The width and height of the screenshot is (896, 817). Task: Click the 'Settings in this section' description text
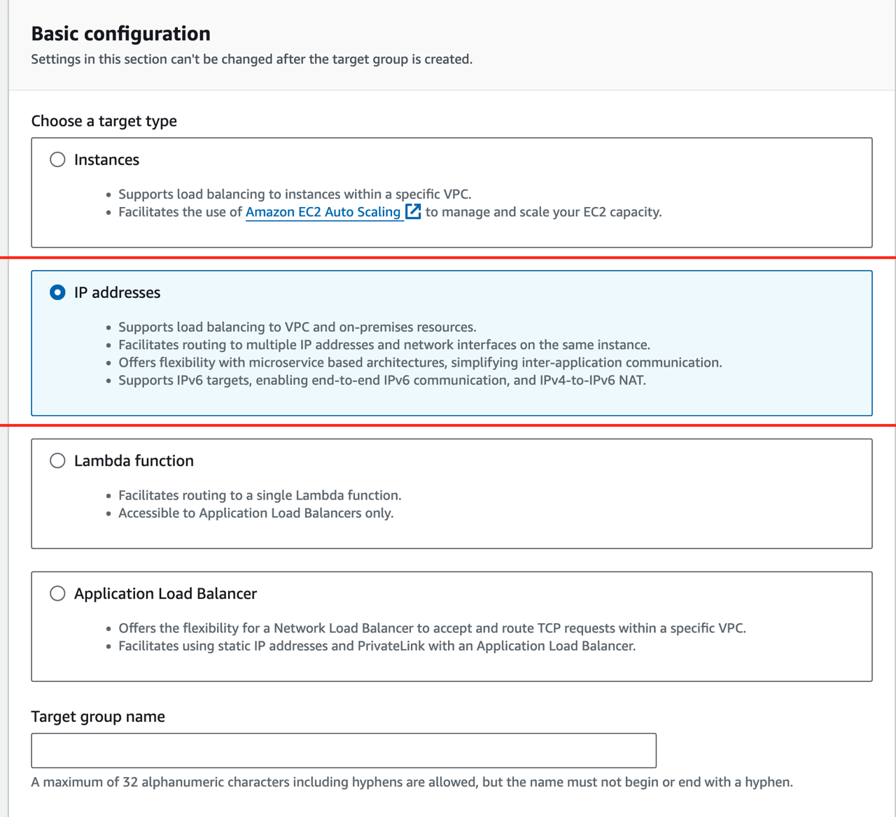coord(251,59)
